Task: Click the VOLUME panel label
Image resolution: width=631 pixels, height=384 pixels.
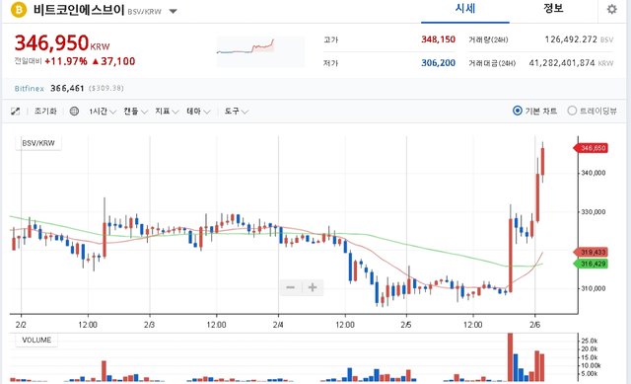Action: pos(36,341)
